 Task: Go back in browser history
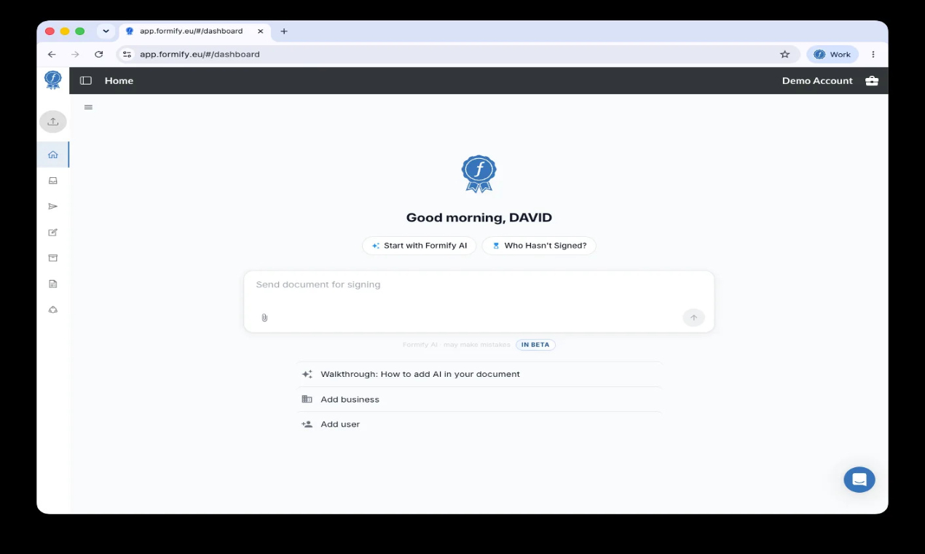[52, 54]
